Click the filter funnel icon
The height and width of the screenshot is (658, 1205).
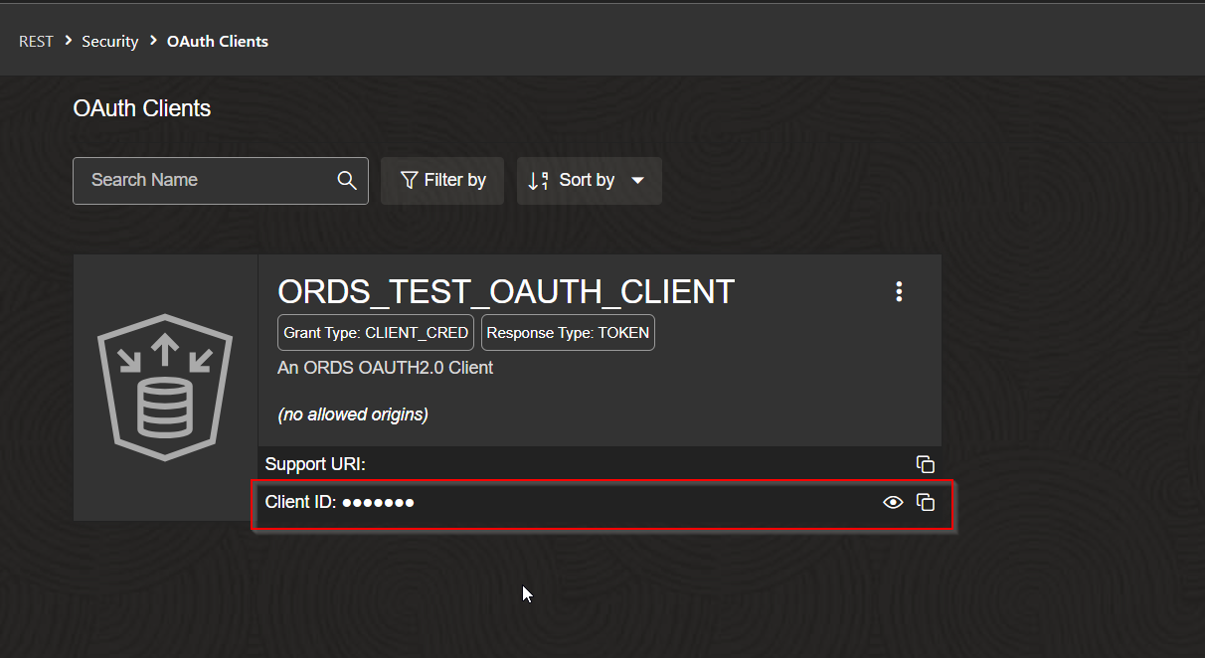pyautogui.click(x=410, y=180)
